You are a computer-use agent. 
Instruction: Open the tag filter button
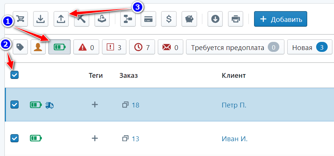tap(20, 47)
